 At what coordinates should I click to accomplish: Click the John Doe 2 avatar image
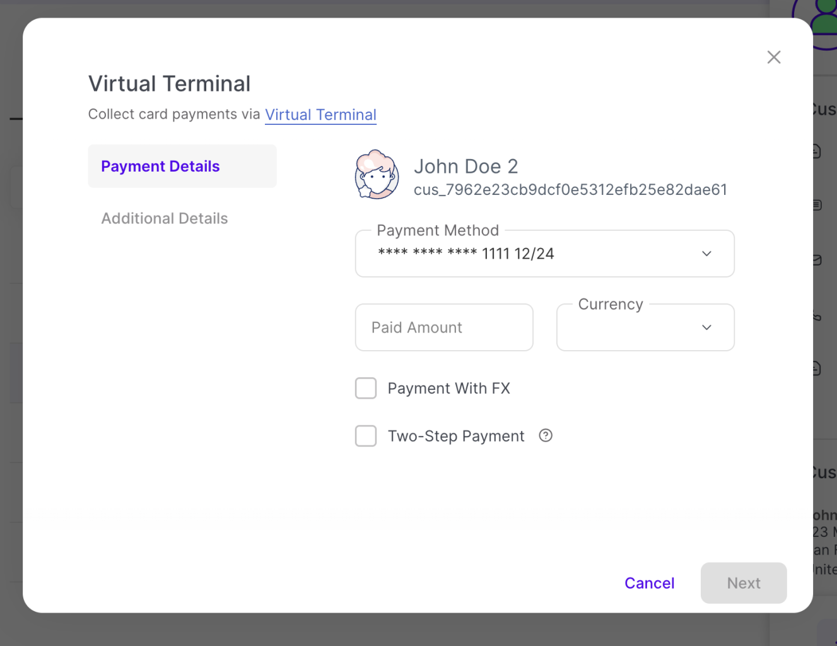point(377,175)
